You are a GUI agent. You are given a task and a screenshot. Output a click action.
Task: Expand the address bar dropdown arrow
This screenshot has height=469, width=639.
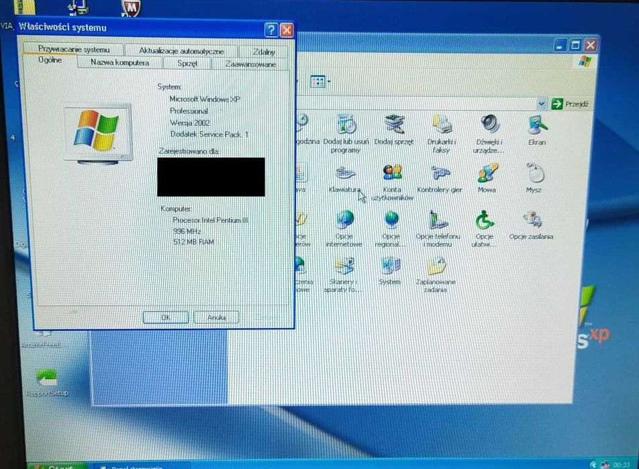pos(541,104)
